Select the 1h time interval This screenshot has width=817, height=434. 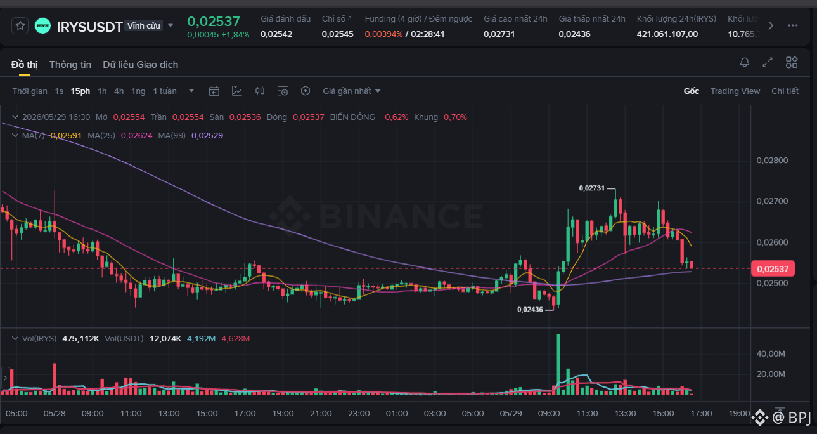(102, 91)
